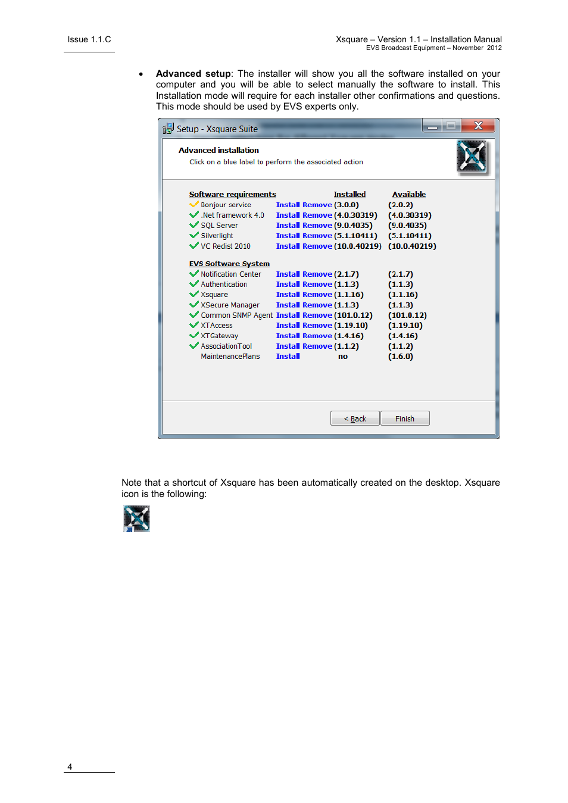This screenshot has width=568, height=803.
Task: Click the setup installer icon in title bar
Action: (x=168, y=128)
